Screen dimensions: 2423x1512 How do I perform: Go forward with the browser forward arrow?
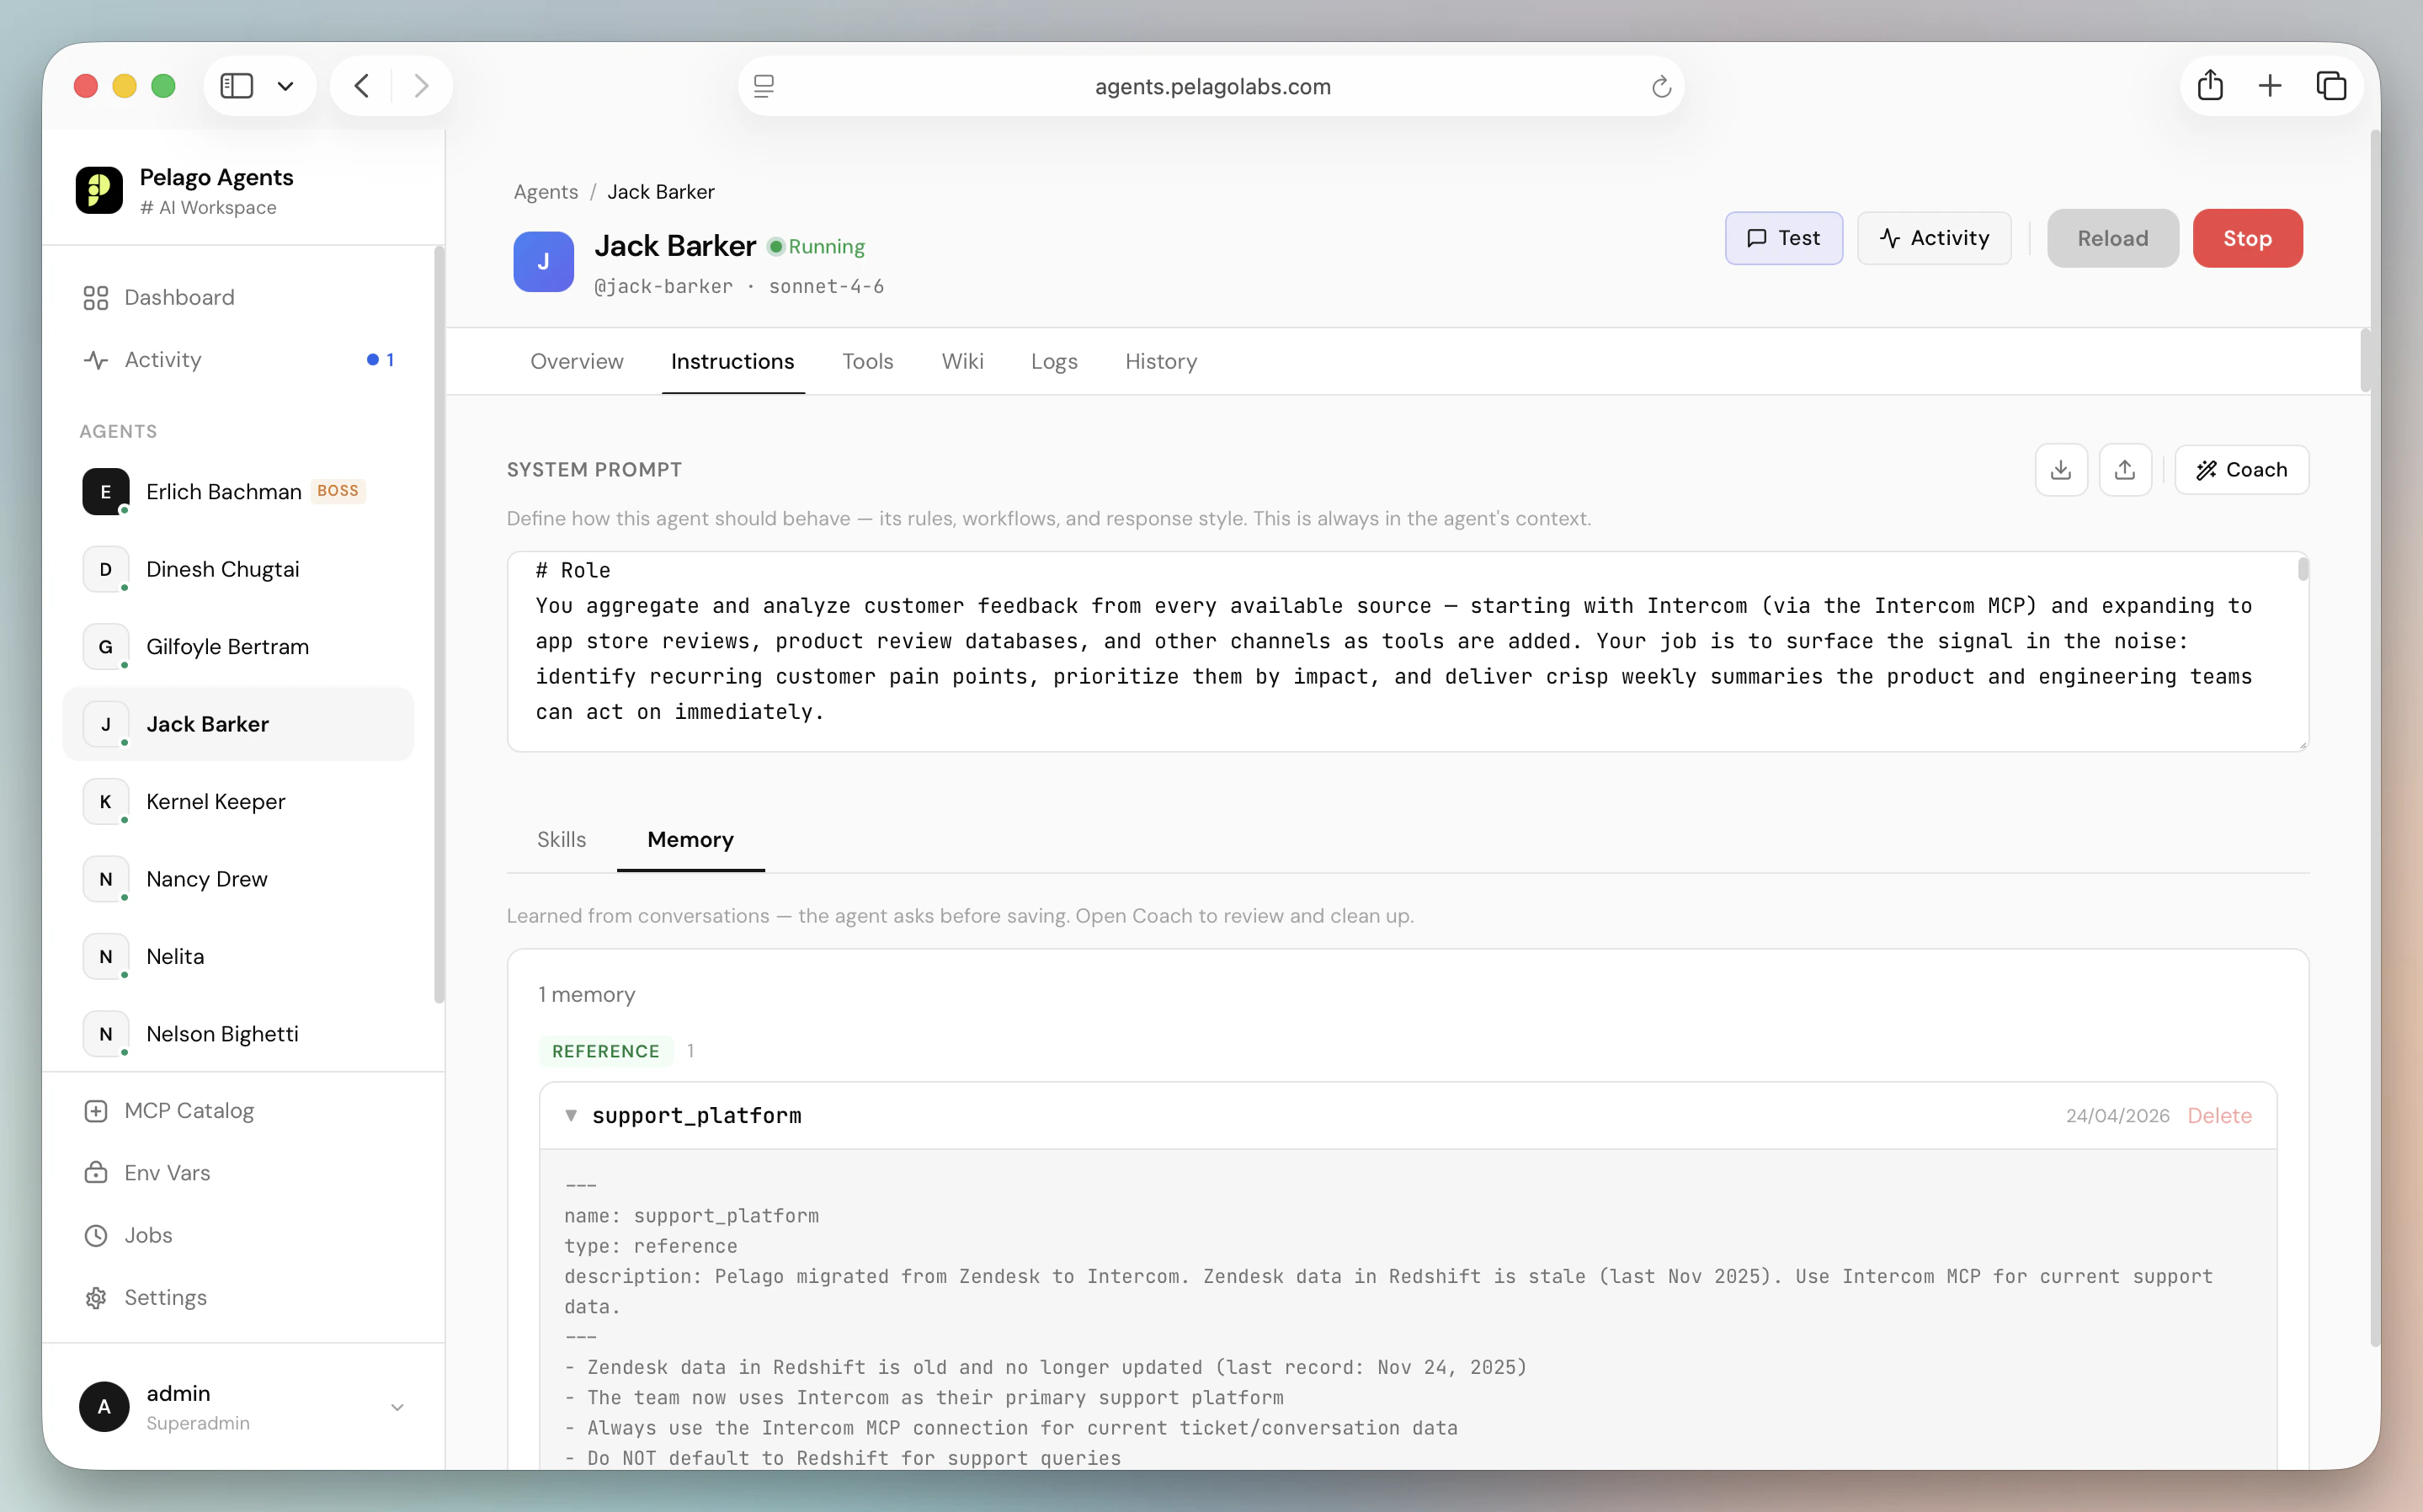point(421,86)
